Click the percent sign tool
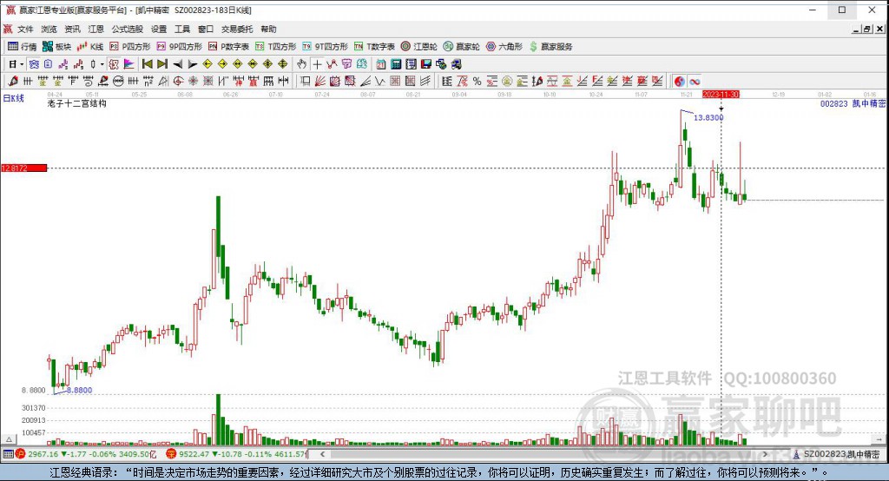Image resolution: width=889 pixels, height=481 pixels. [477, 81]
